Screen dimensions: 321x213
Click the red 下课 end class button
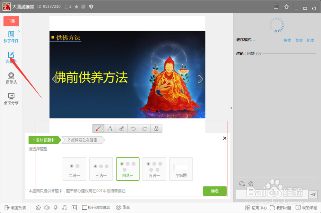click(11, 21)
